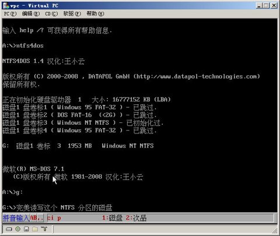Click the CD drive status icon
This screenshot has width=280, height=236.
[x=17, y=229]
